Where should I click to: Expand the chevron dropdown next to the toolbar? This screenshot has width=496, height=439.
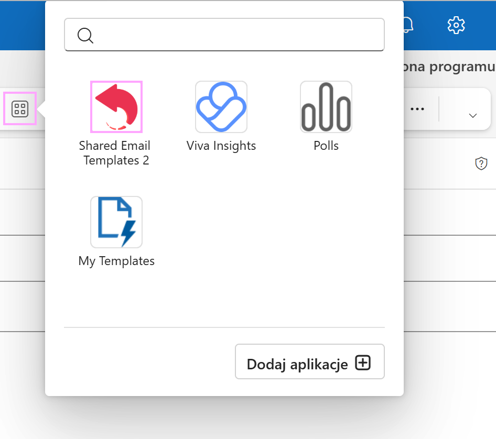coord(473,116)
